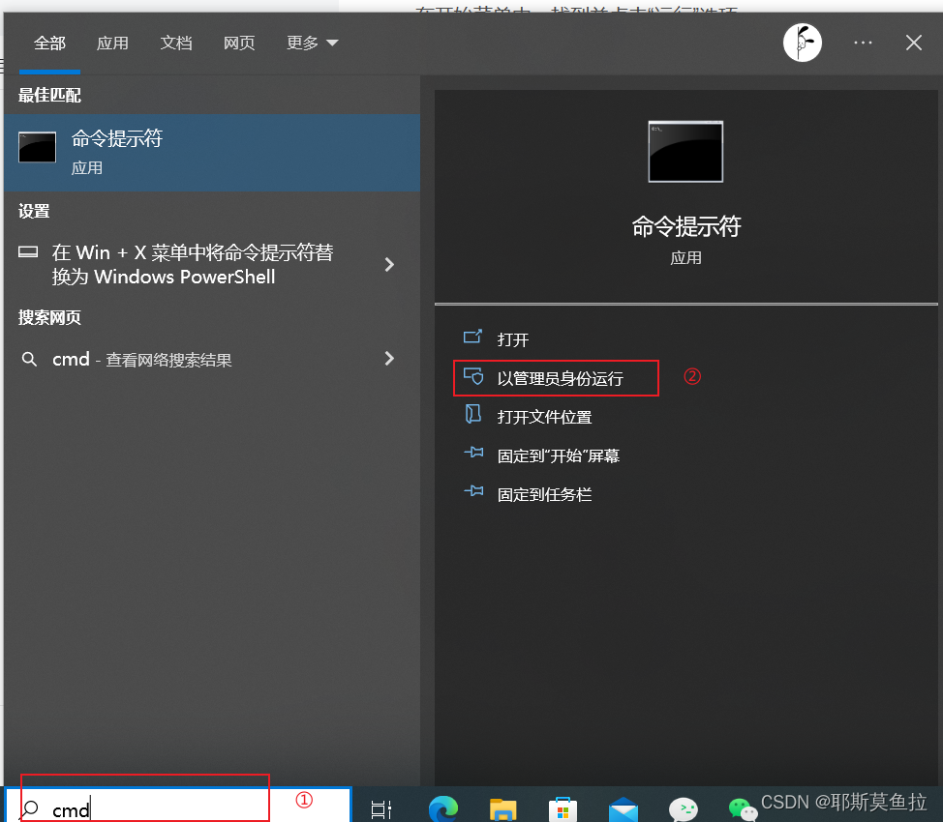Launch Microsoft Edge from the taskbar
Viewport: 943px width, 822px height.
(443, 808)
